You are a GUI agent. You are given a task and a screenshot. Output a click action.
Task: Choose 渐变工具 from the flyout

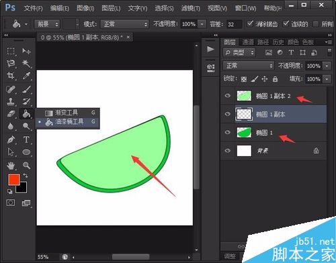(68, 113)
